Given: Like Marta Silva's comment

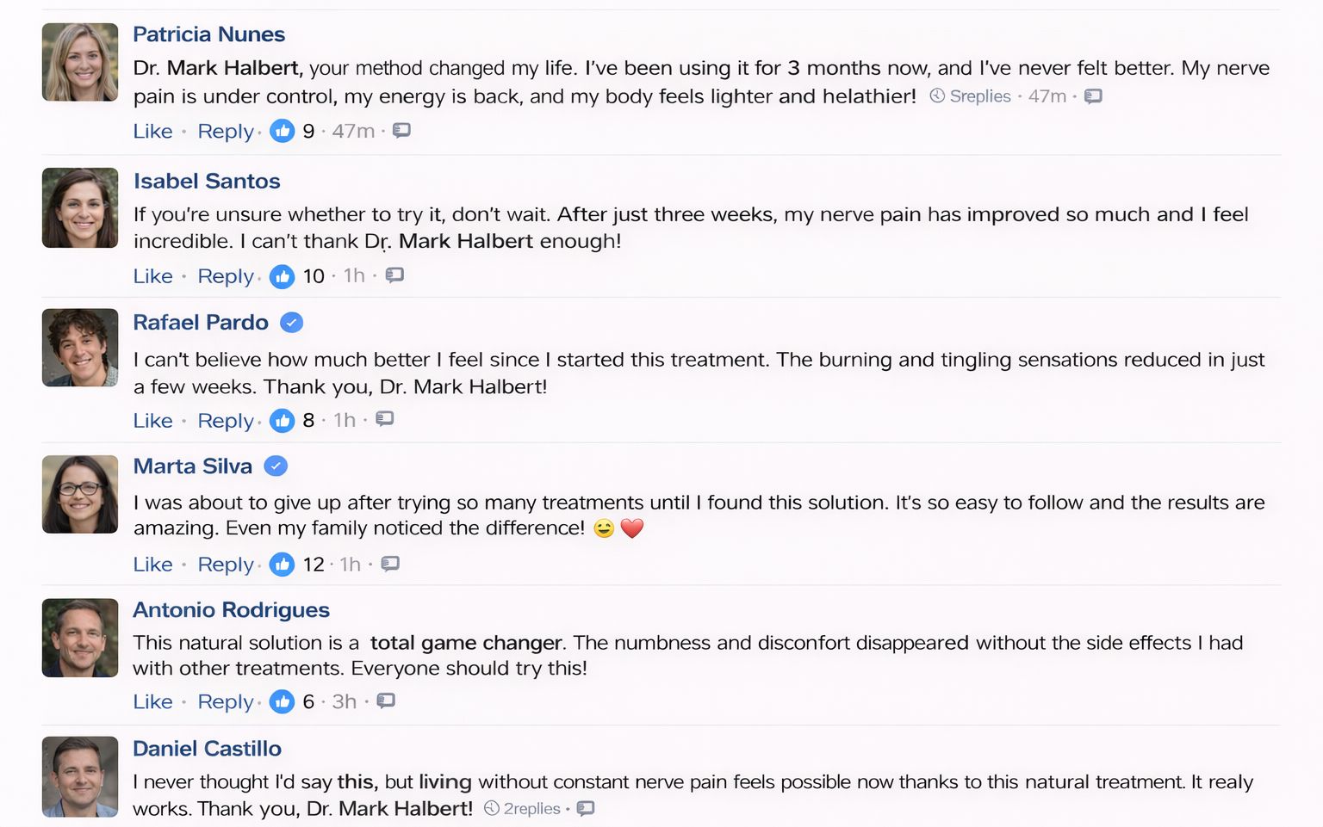Looking at the screenshot, I should click(x=152, y=565).
